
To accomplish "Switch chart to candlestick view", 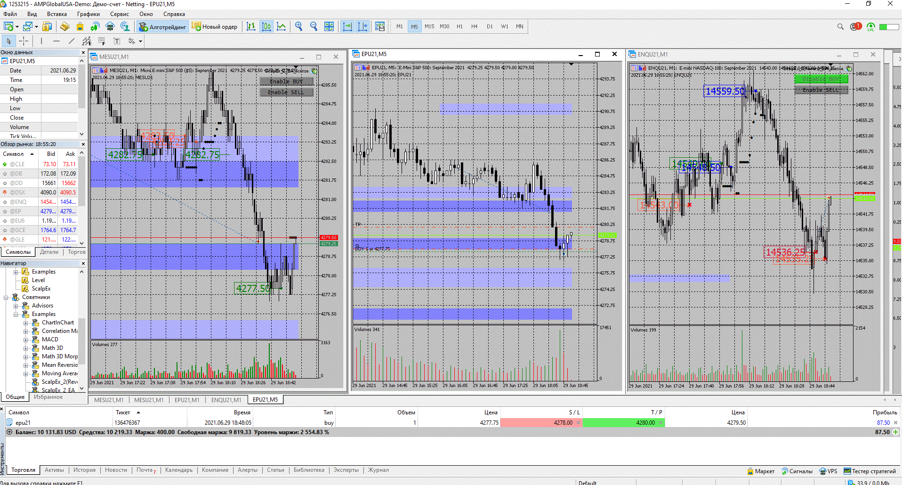I will pos(266,27).
